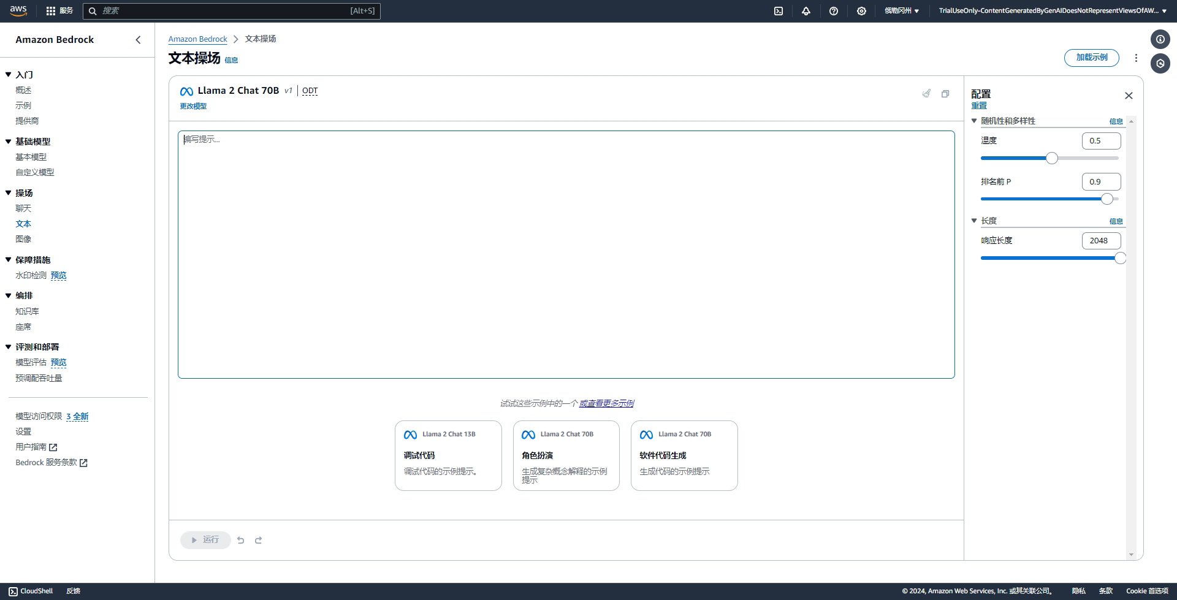Screen dimensions: 1177x600
Task: Open 水印检测 in the sidebar
Action: tap(31, 275)
